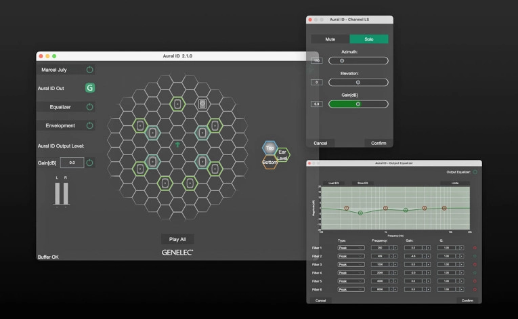Disable Filter 2 using its green circle toggle
518x319 pixels.
click(475, 256)
